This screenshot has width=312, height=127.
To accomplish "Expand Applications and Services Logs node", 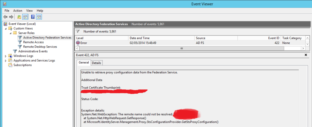I will coord(5,60).
